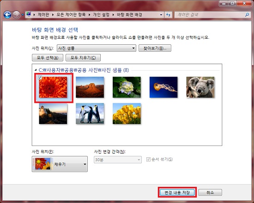Open the 사진 위치(L) 사진 샘플 dropdown
Screen dimensions: 254x203
pos(97,48)
